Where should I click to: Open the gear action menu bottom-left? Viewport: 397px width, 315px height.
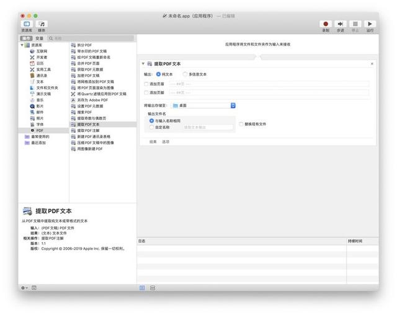pos(24,288)
